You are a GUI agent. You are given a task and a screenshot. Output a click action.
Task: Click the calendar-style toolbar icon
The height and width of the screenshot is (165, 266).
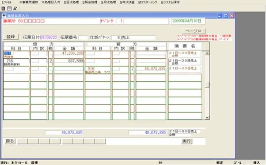click(9, 8)
